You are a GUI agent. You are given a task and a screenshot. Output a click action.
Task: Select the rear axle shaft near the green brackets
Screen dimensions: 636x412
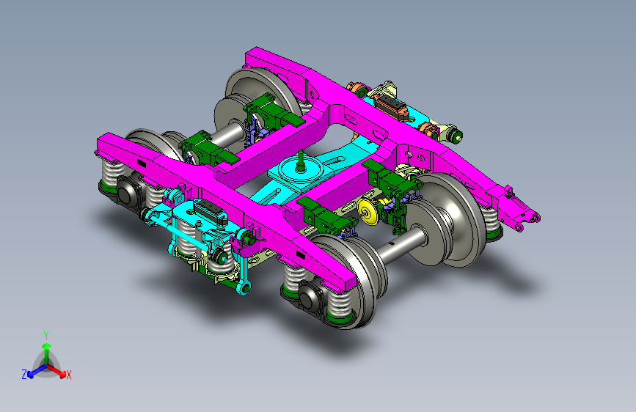(227, 135)
